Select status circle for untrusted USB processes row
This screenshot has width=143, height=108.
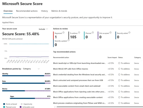[119, 80]
